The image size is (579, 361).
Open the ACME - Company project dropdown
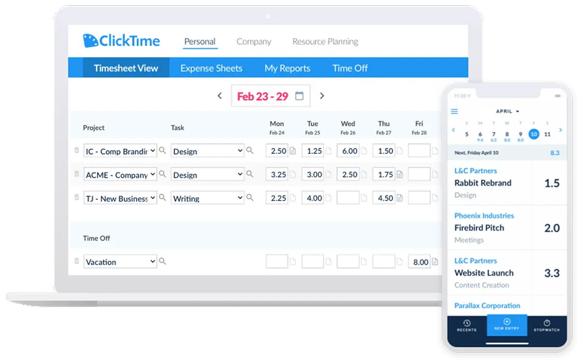[120, 174]
